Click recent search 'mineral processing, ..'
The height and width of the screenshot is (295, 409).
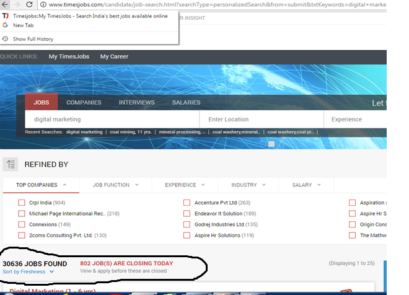(182, 132)
